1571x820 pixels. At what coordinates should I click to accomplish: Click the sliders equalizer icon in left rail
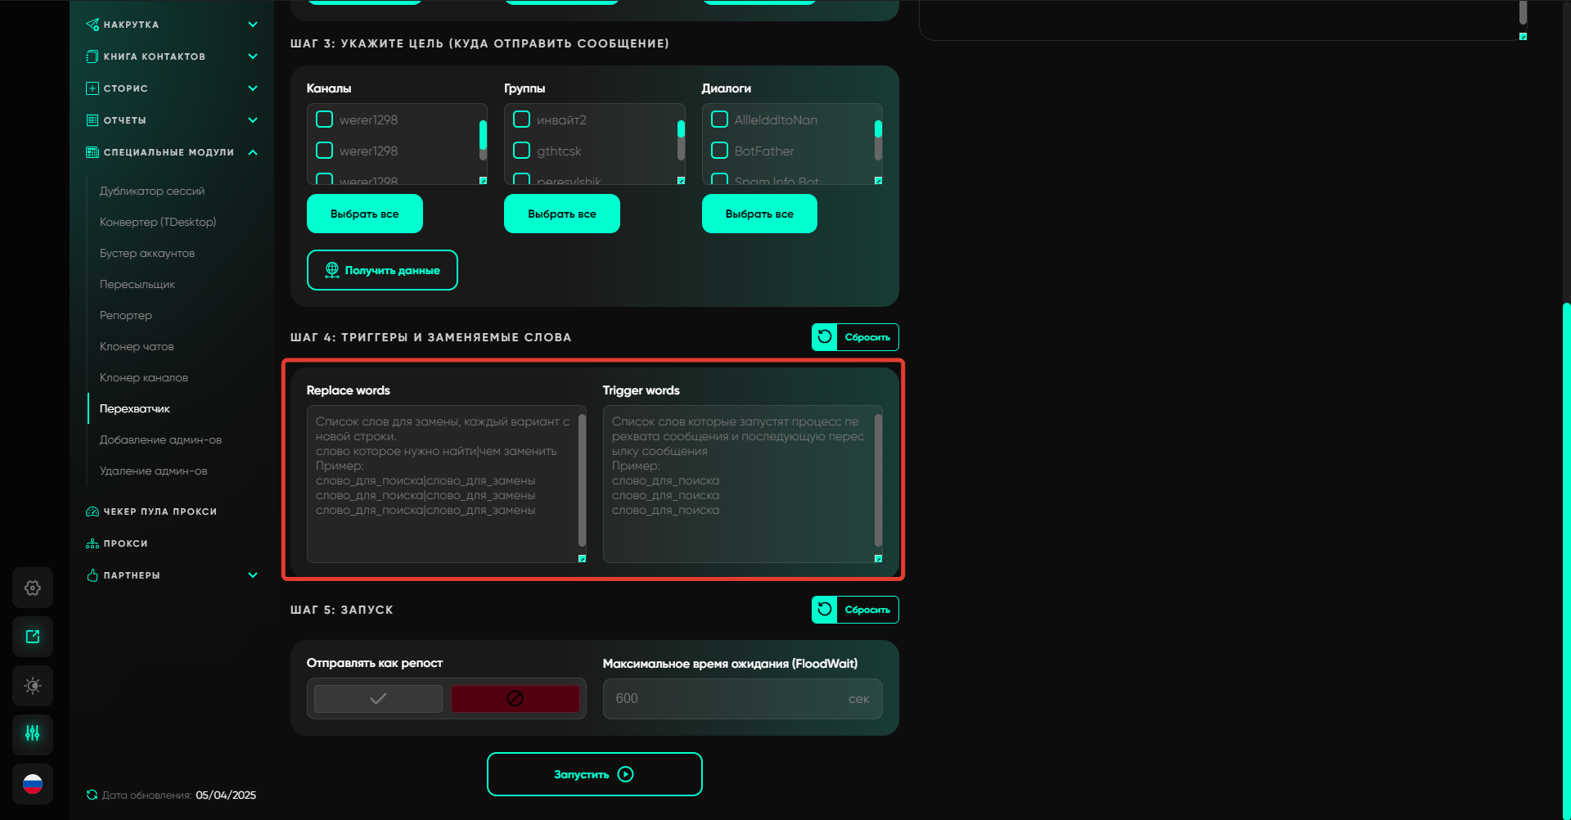click(x=33, y=734)
